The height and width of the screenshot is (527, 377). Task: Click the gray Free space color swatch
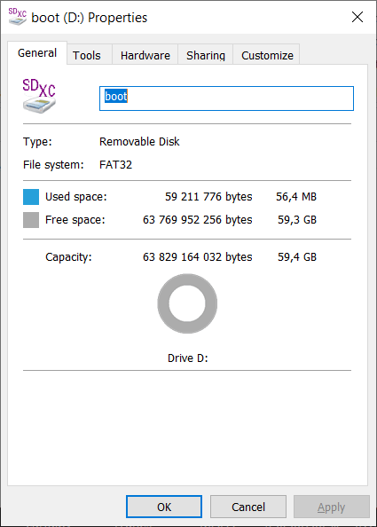[31, 220]
